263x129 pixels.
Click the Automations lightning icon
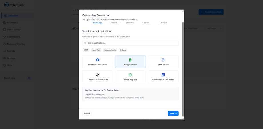[x=5, y=37]
